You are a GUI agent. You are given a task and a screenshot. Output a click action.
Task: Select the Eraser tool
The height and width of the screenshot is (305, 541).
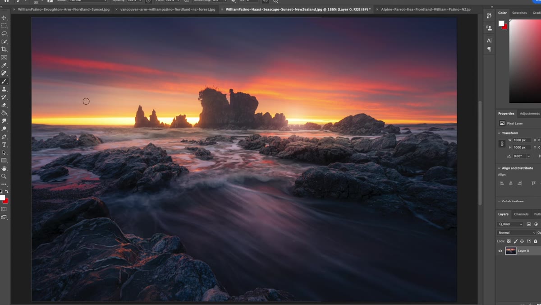(4, 105)
